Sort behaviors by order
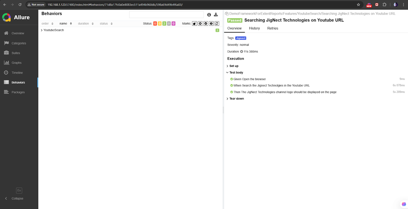 (x=48, y=24)
